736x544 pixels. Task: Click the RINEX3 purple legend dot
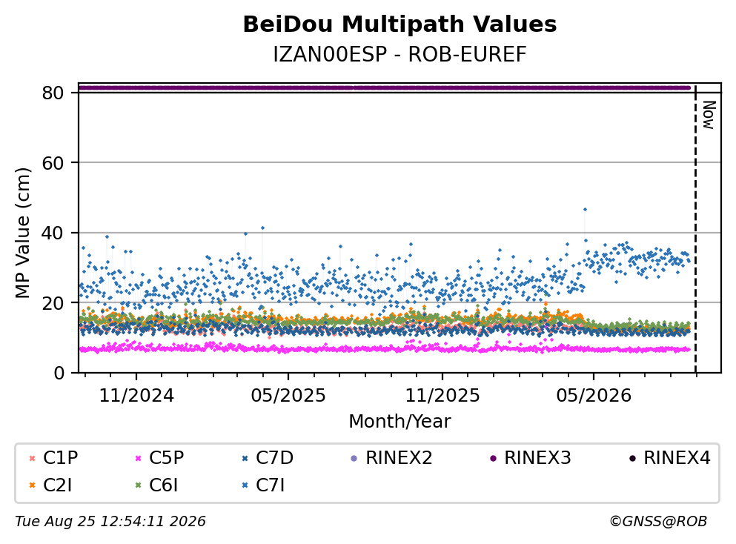(493, 458)
